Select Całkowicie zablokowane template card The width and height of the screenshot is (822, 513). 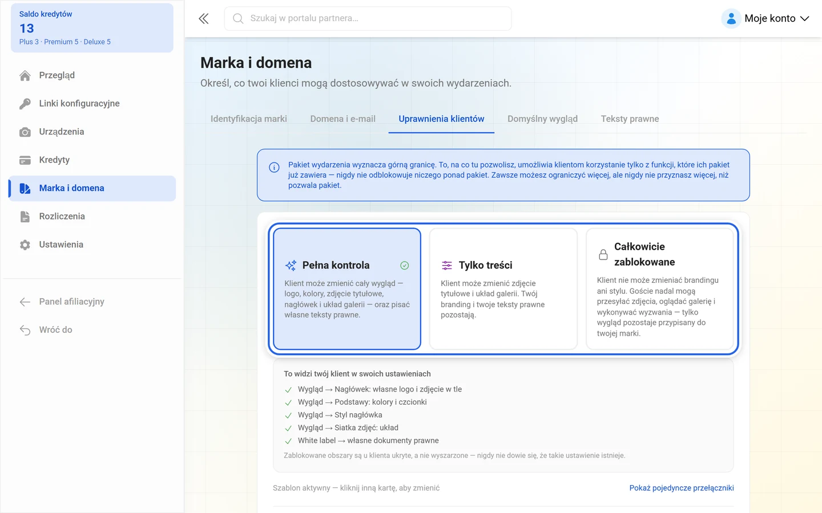click(x=660, y=289)
